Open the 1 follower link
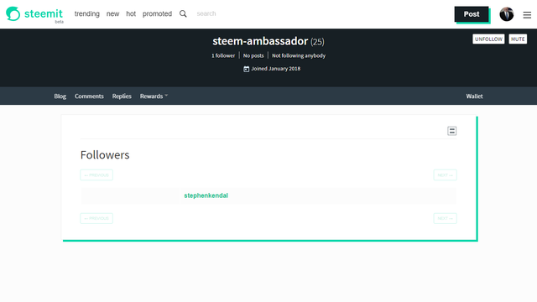Viewport: 537px width, 302px height. (x=223, y=55)
